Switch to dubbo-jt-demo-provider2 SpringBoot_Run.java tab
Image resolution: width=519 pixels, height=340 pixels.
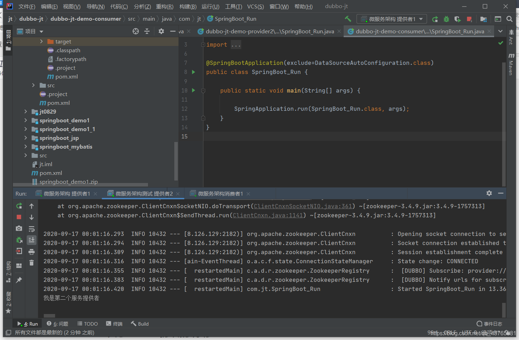click(x=270, y=31)
